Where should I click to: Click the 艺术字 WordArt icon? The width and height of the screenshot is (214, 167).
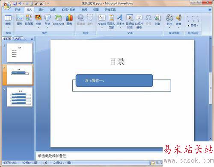pyautogui.click(x=120, y=18)
